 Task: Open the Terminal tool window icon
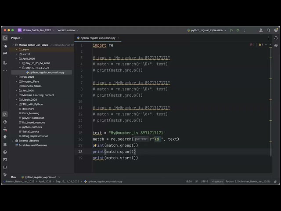[x=5, y=160]
